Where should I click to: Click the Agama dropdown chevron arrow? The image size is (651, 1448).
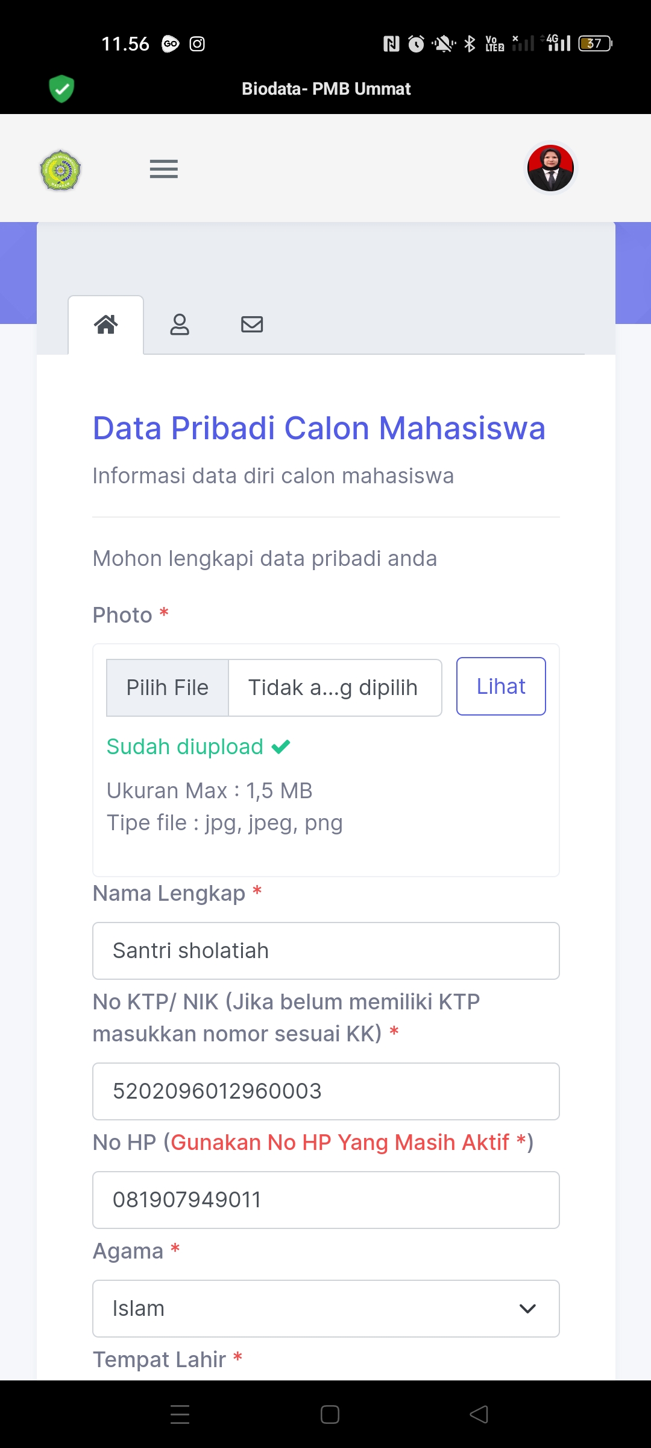pyautogui.click(x=527, y=1308)
